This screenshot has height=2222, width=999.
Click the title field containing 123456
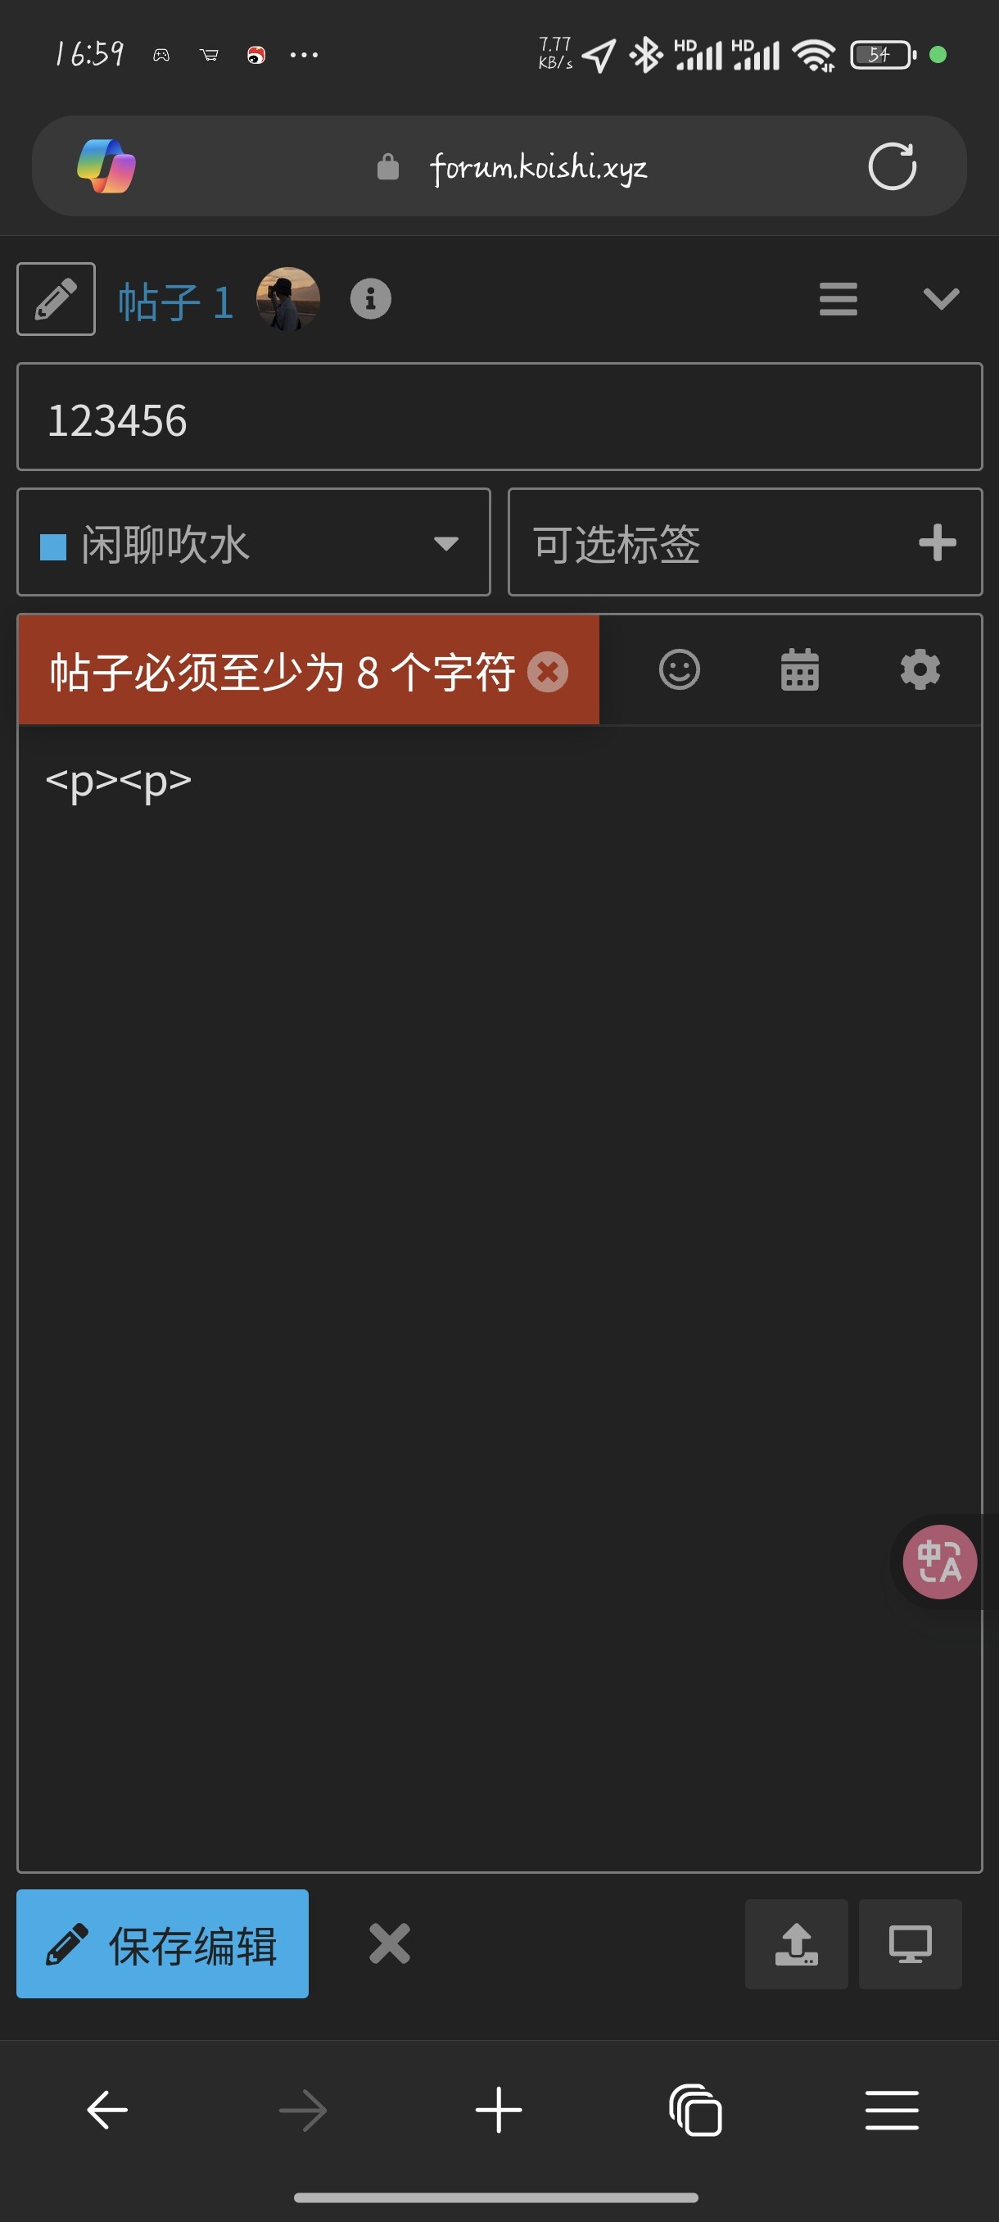tap(499, 416)
